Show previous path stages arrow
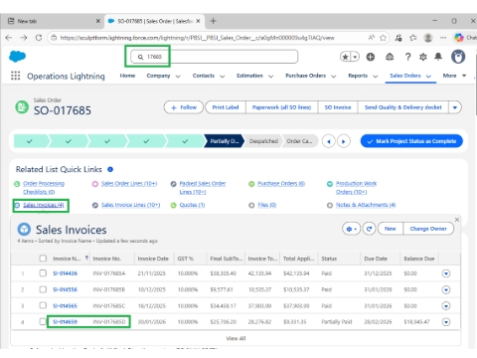The image size is (477, 358). click(329, 141)
